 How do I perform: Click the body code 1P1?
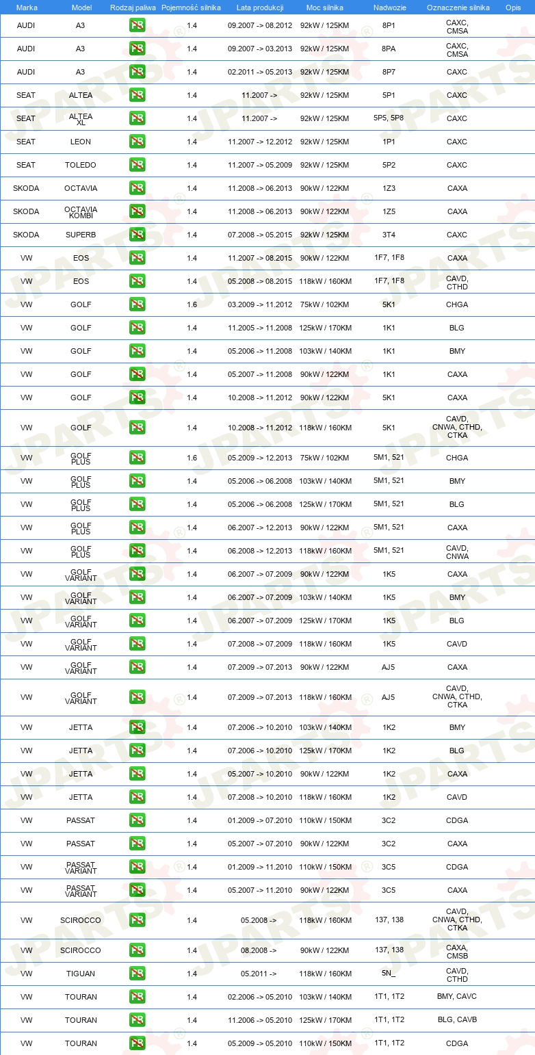coord(389,142)
